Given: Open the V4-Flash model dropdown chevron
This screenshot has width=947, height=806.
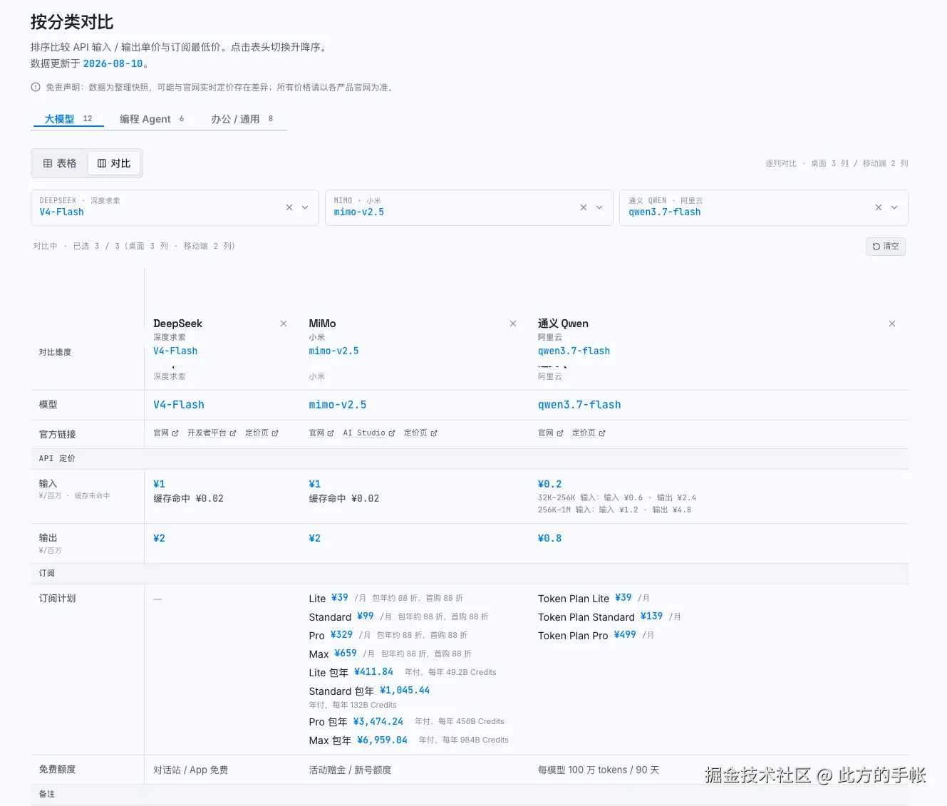Looking at the screenshot, I should tap(305, 207).
